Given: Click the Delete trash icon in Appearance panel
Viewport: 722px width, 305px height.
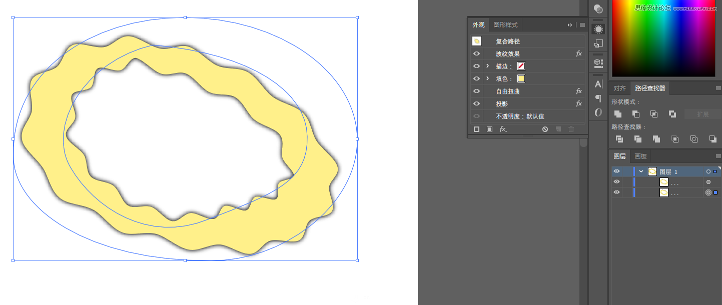Looking at the screenshot, I should pos(571,129).
